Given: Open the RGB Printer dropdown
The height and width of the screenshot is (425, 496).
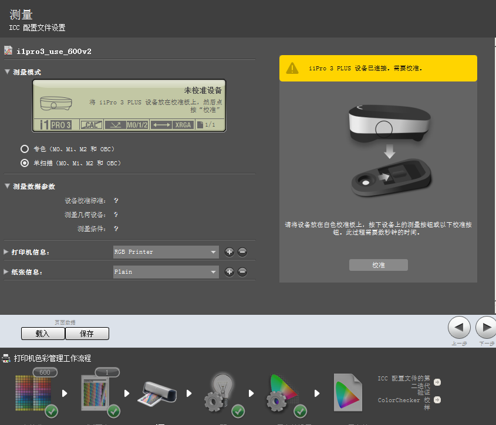Looking at the screenshot, I should (x=166, y=252).
